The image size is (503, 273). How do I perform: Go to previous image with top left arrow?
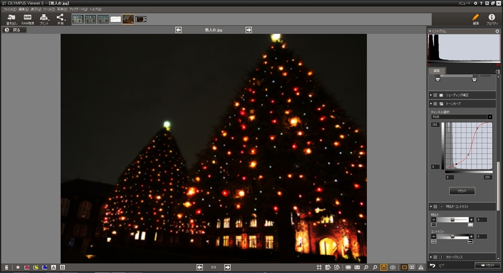(179, 30)
